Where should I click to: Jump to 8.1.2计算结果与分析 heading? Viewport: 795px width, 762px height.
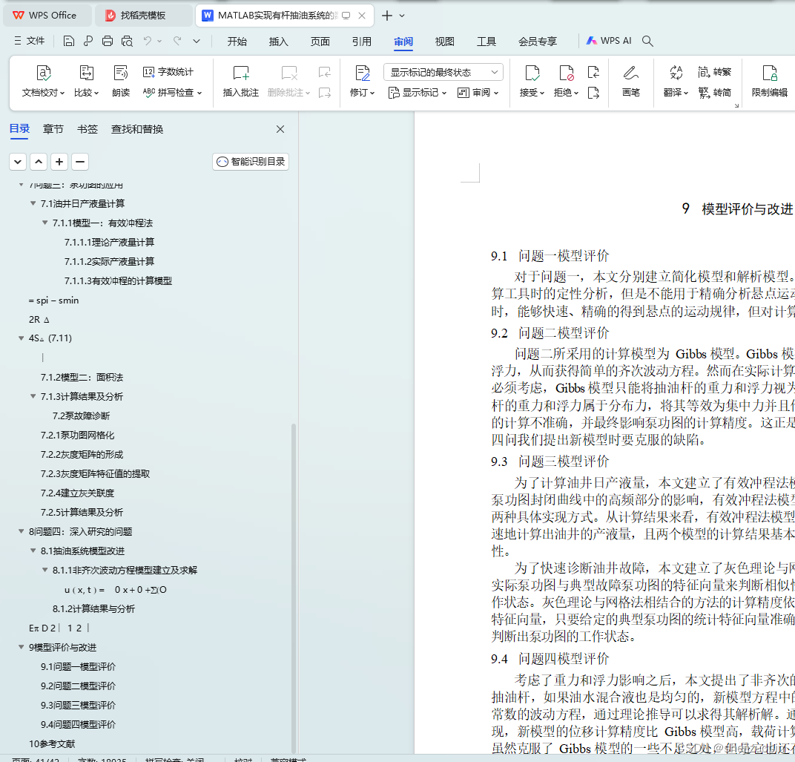(x=93, y=608)
